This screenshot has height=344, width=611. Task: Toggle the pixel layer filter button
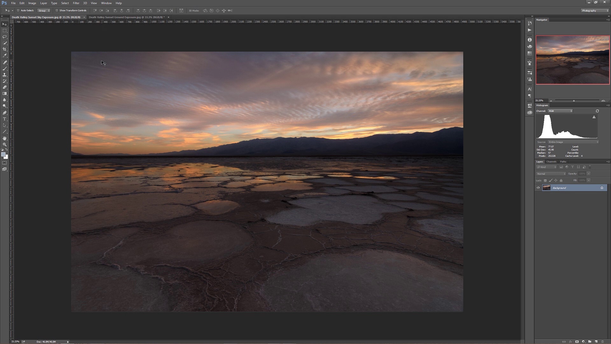(x=561, y=167)
